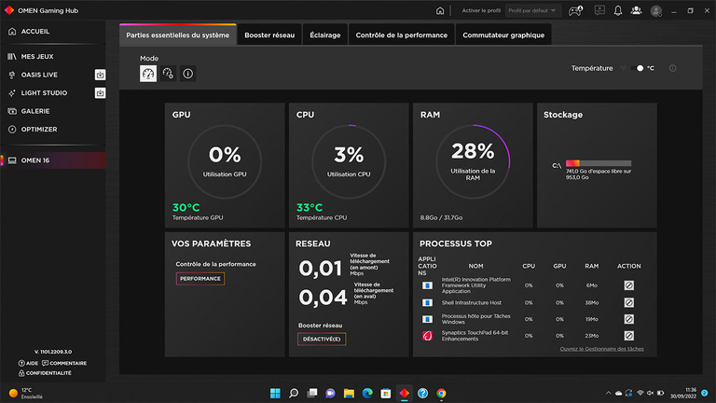716x403 pixels.
Task: Open weather widget showing 12°C
Action: click(26, 393)
